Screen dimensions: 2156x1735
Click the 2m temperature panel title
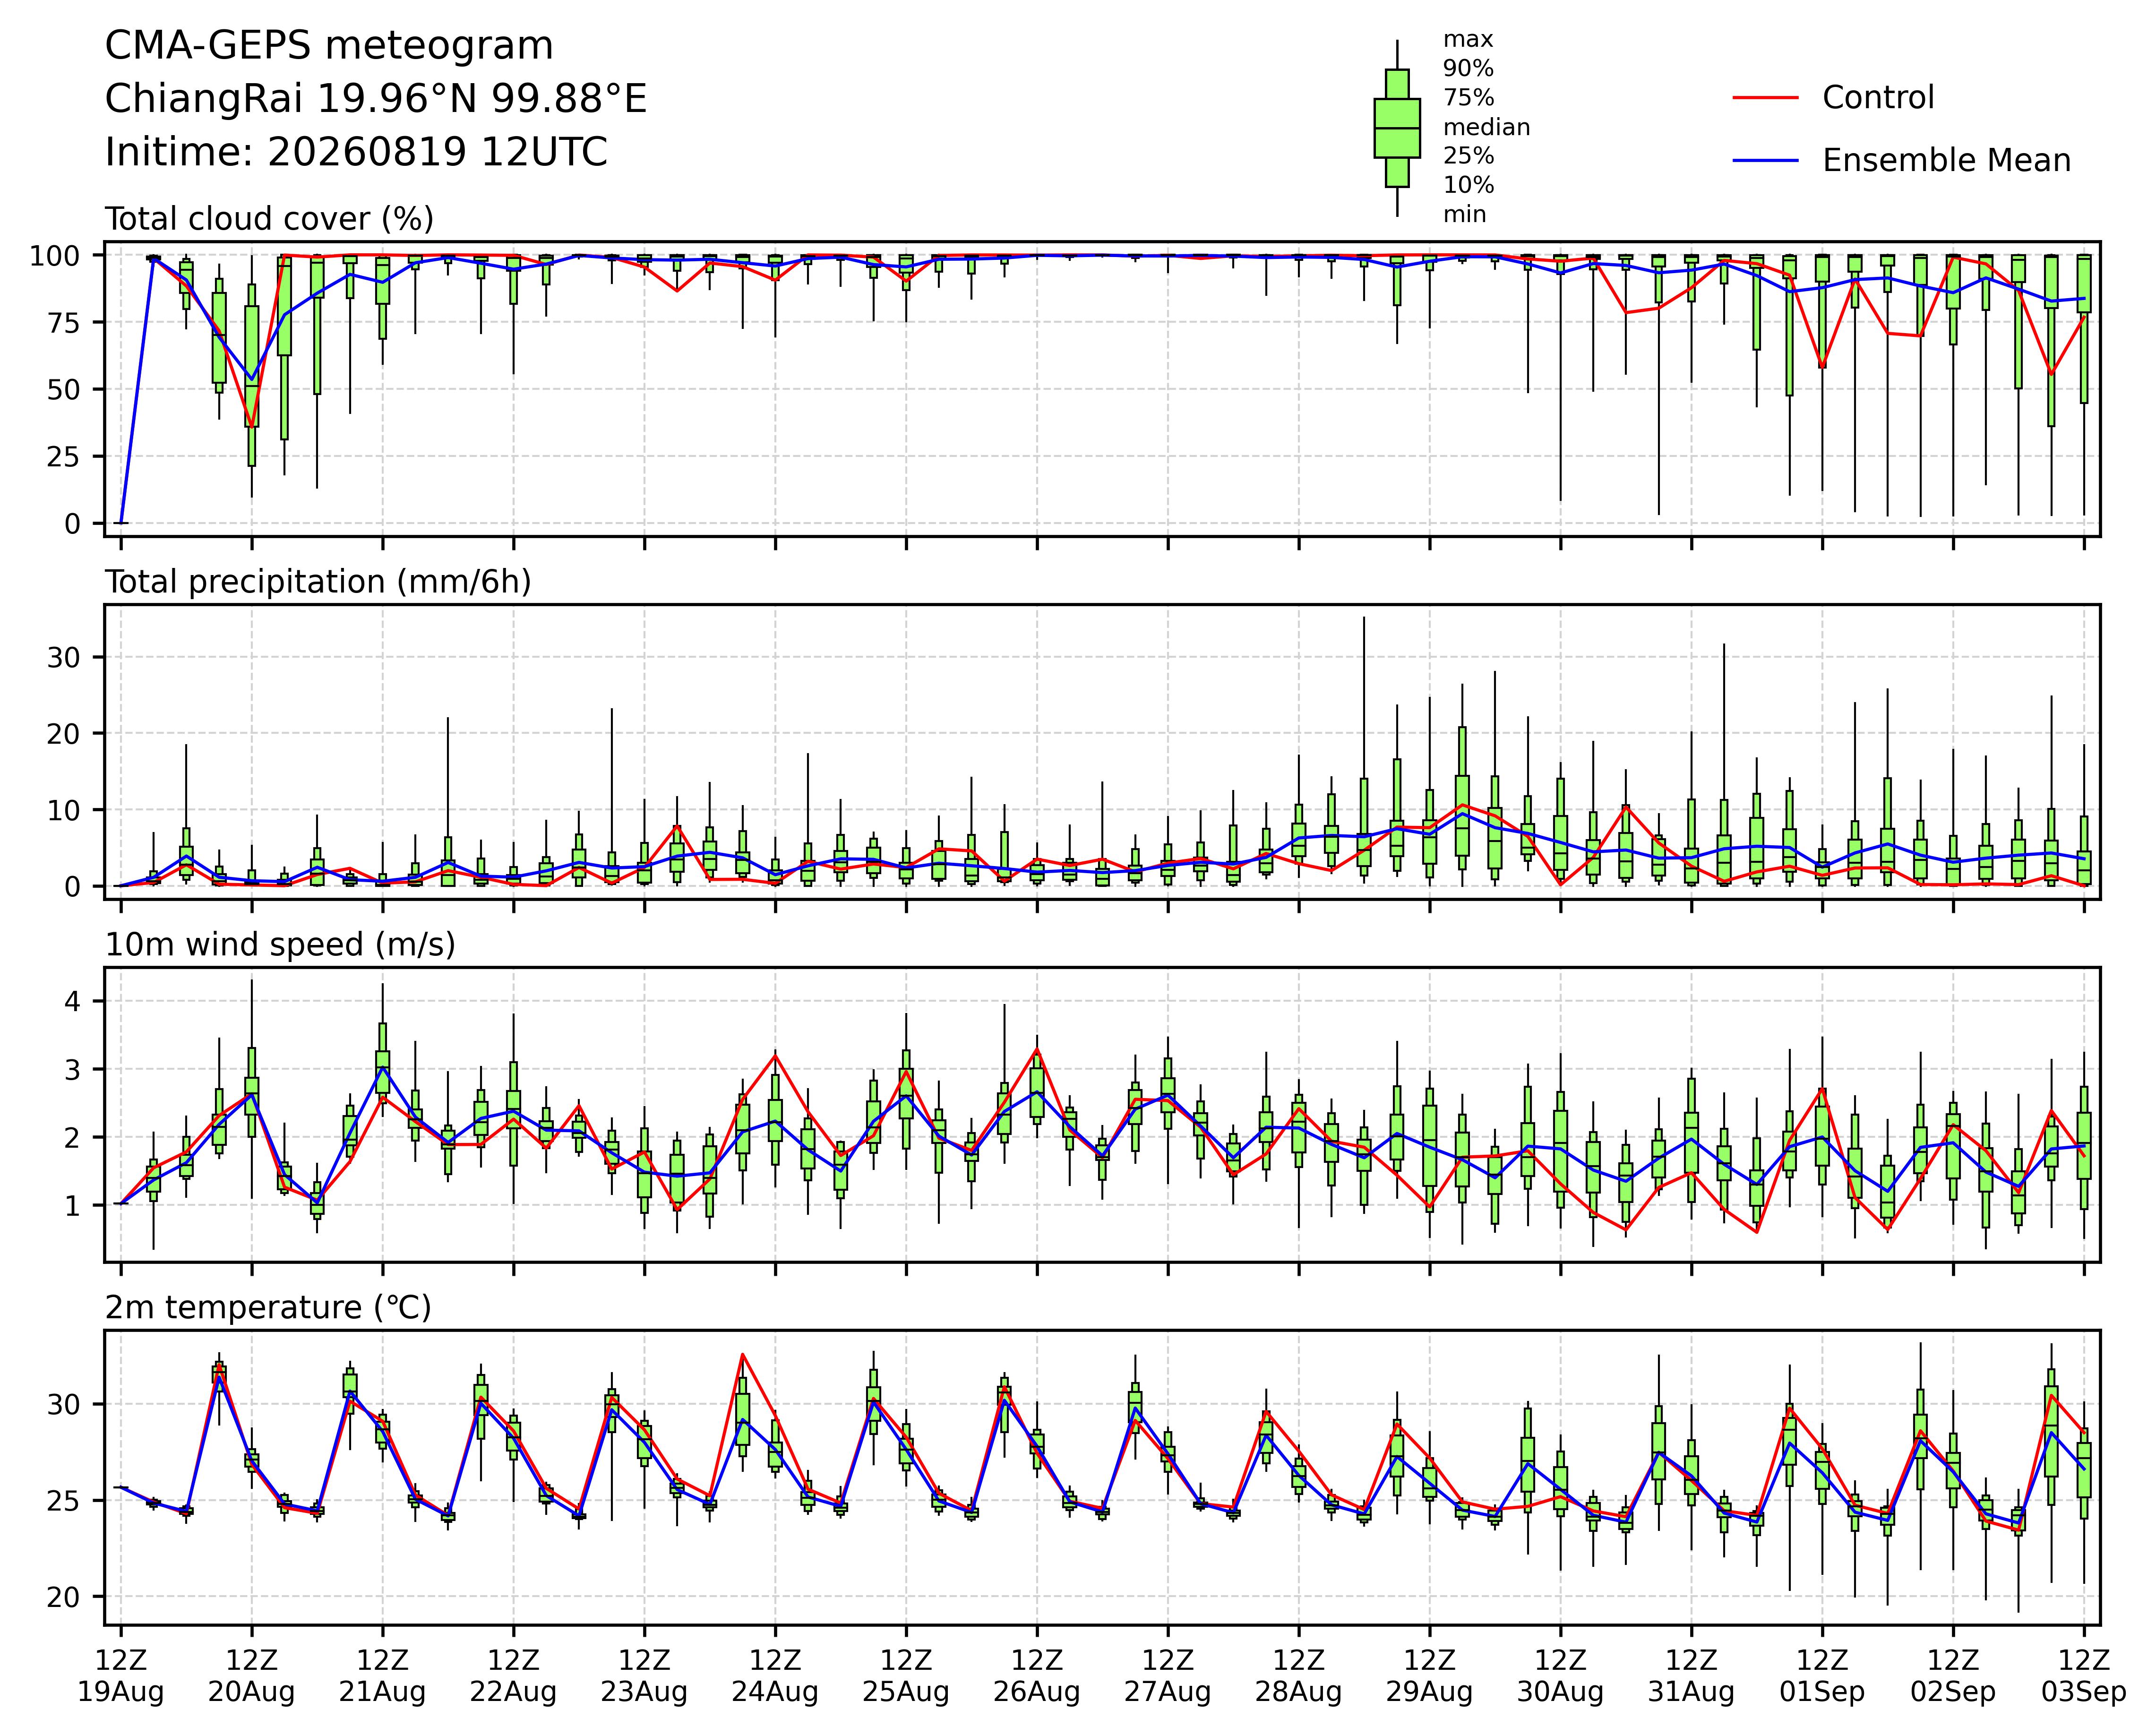coord(268,1308)
